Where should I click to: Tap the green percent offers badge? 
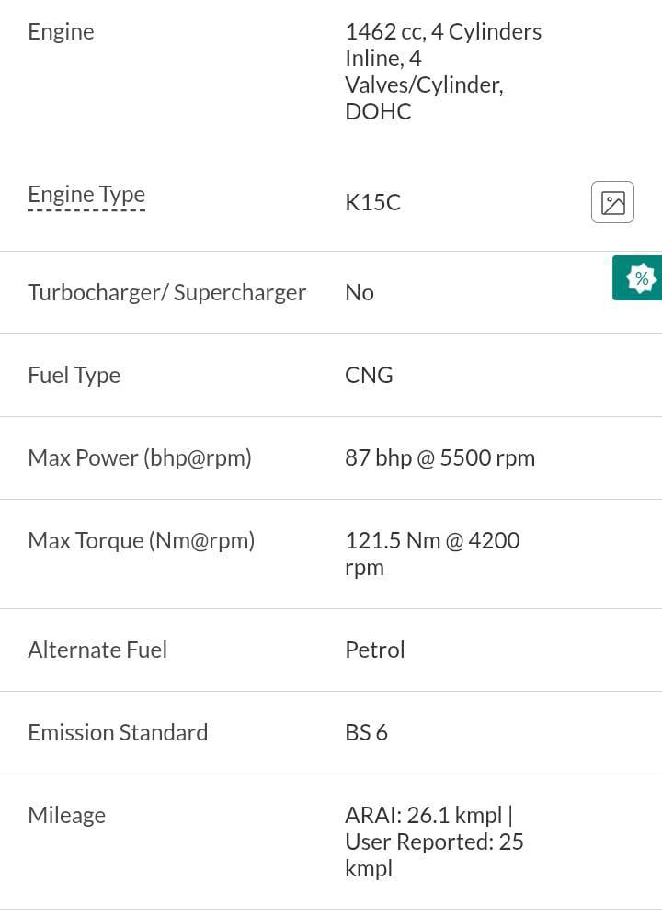pos(640,277)
